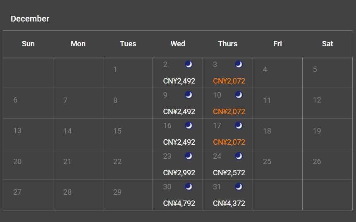Select the CN¥2,492 price on December 2
This screenshot has width=356, height=222.
coord(179,81)
